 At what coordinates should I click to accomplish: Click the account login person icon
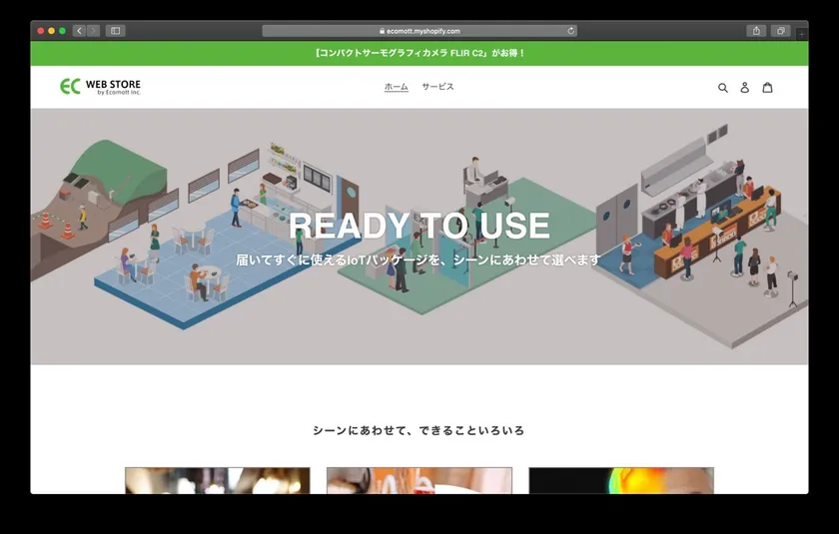click(x=744, y=88)
